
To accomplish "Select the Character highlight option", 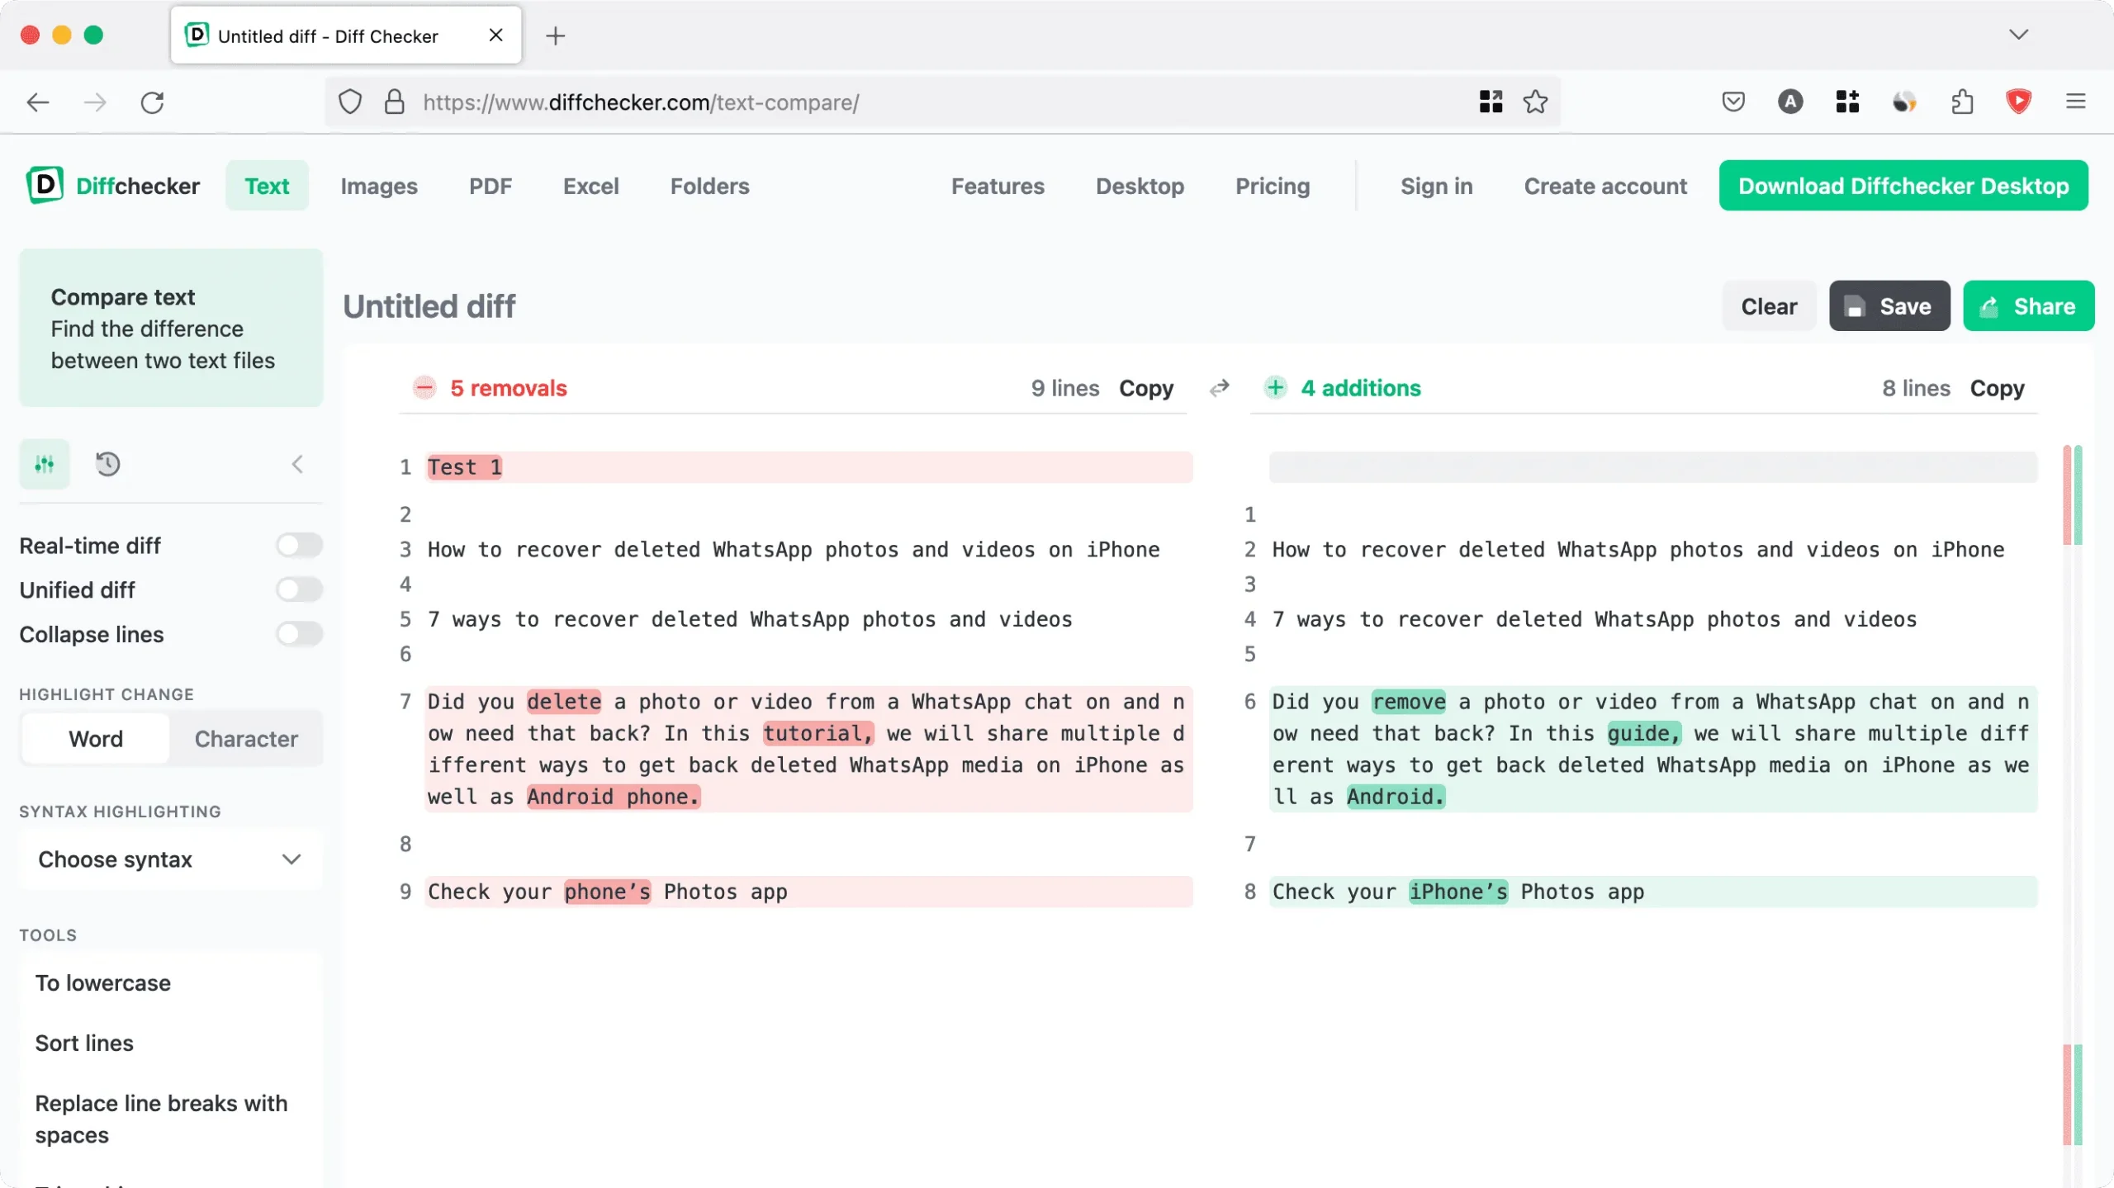I will pyautogui.click(x=247, y=738).
